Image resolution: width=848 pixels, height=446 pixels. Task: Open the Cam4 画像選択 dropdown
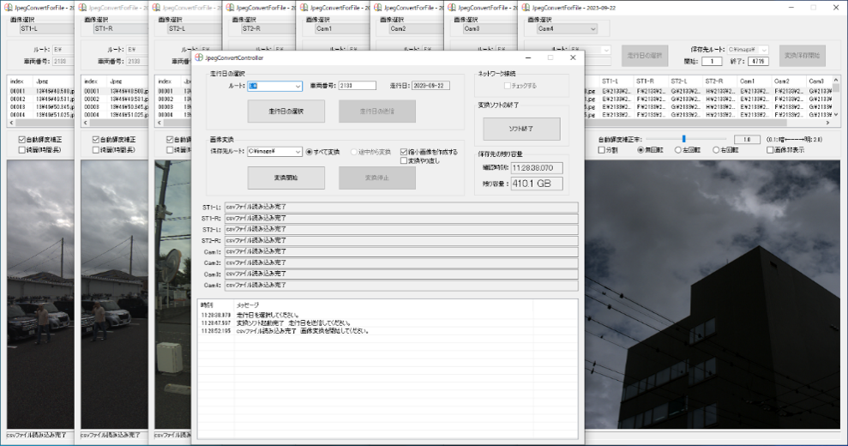592,28
